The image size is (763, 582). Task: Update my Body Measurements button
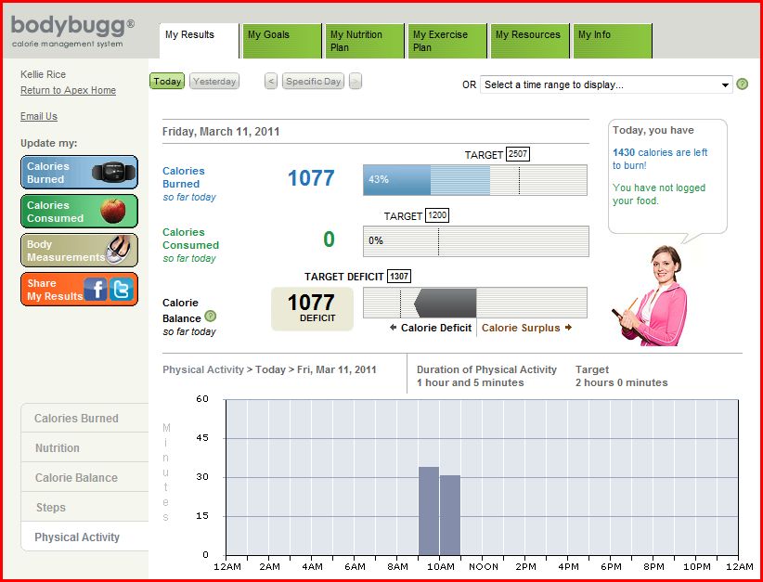tap(79, 250)
